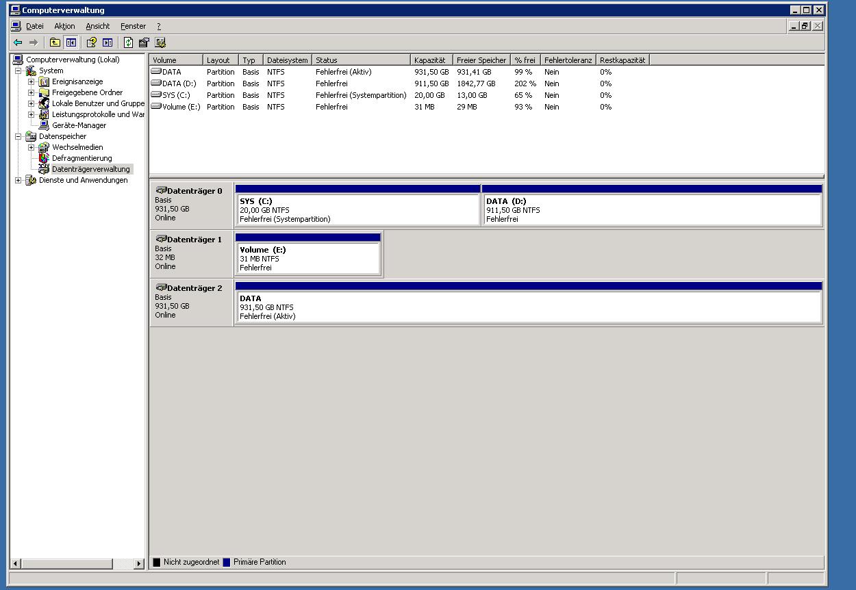Open the Fenster menu
Image resolution: width=856 pixels, height=590 pixels.
coord(134,26)
